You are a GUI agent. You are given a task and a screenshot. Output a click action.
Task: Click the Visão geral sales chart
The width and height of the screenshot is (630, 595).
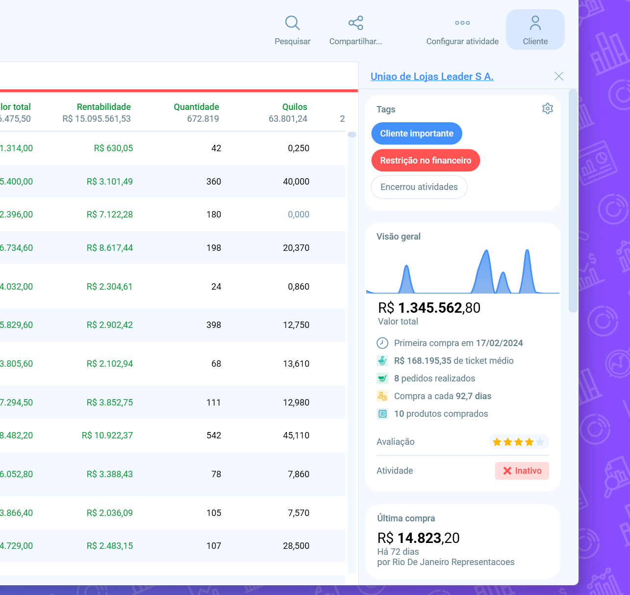pos(462,271)
